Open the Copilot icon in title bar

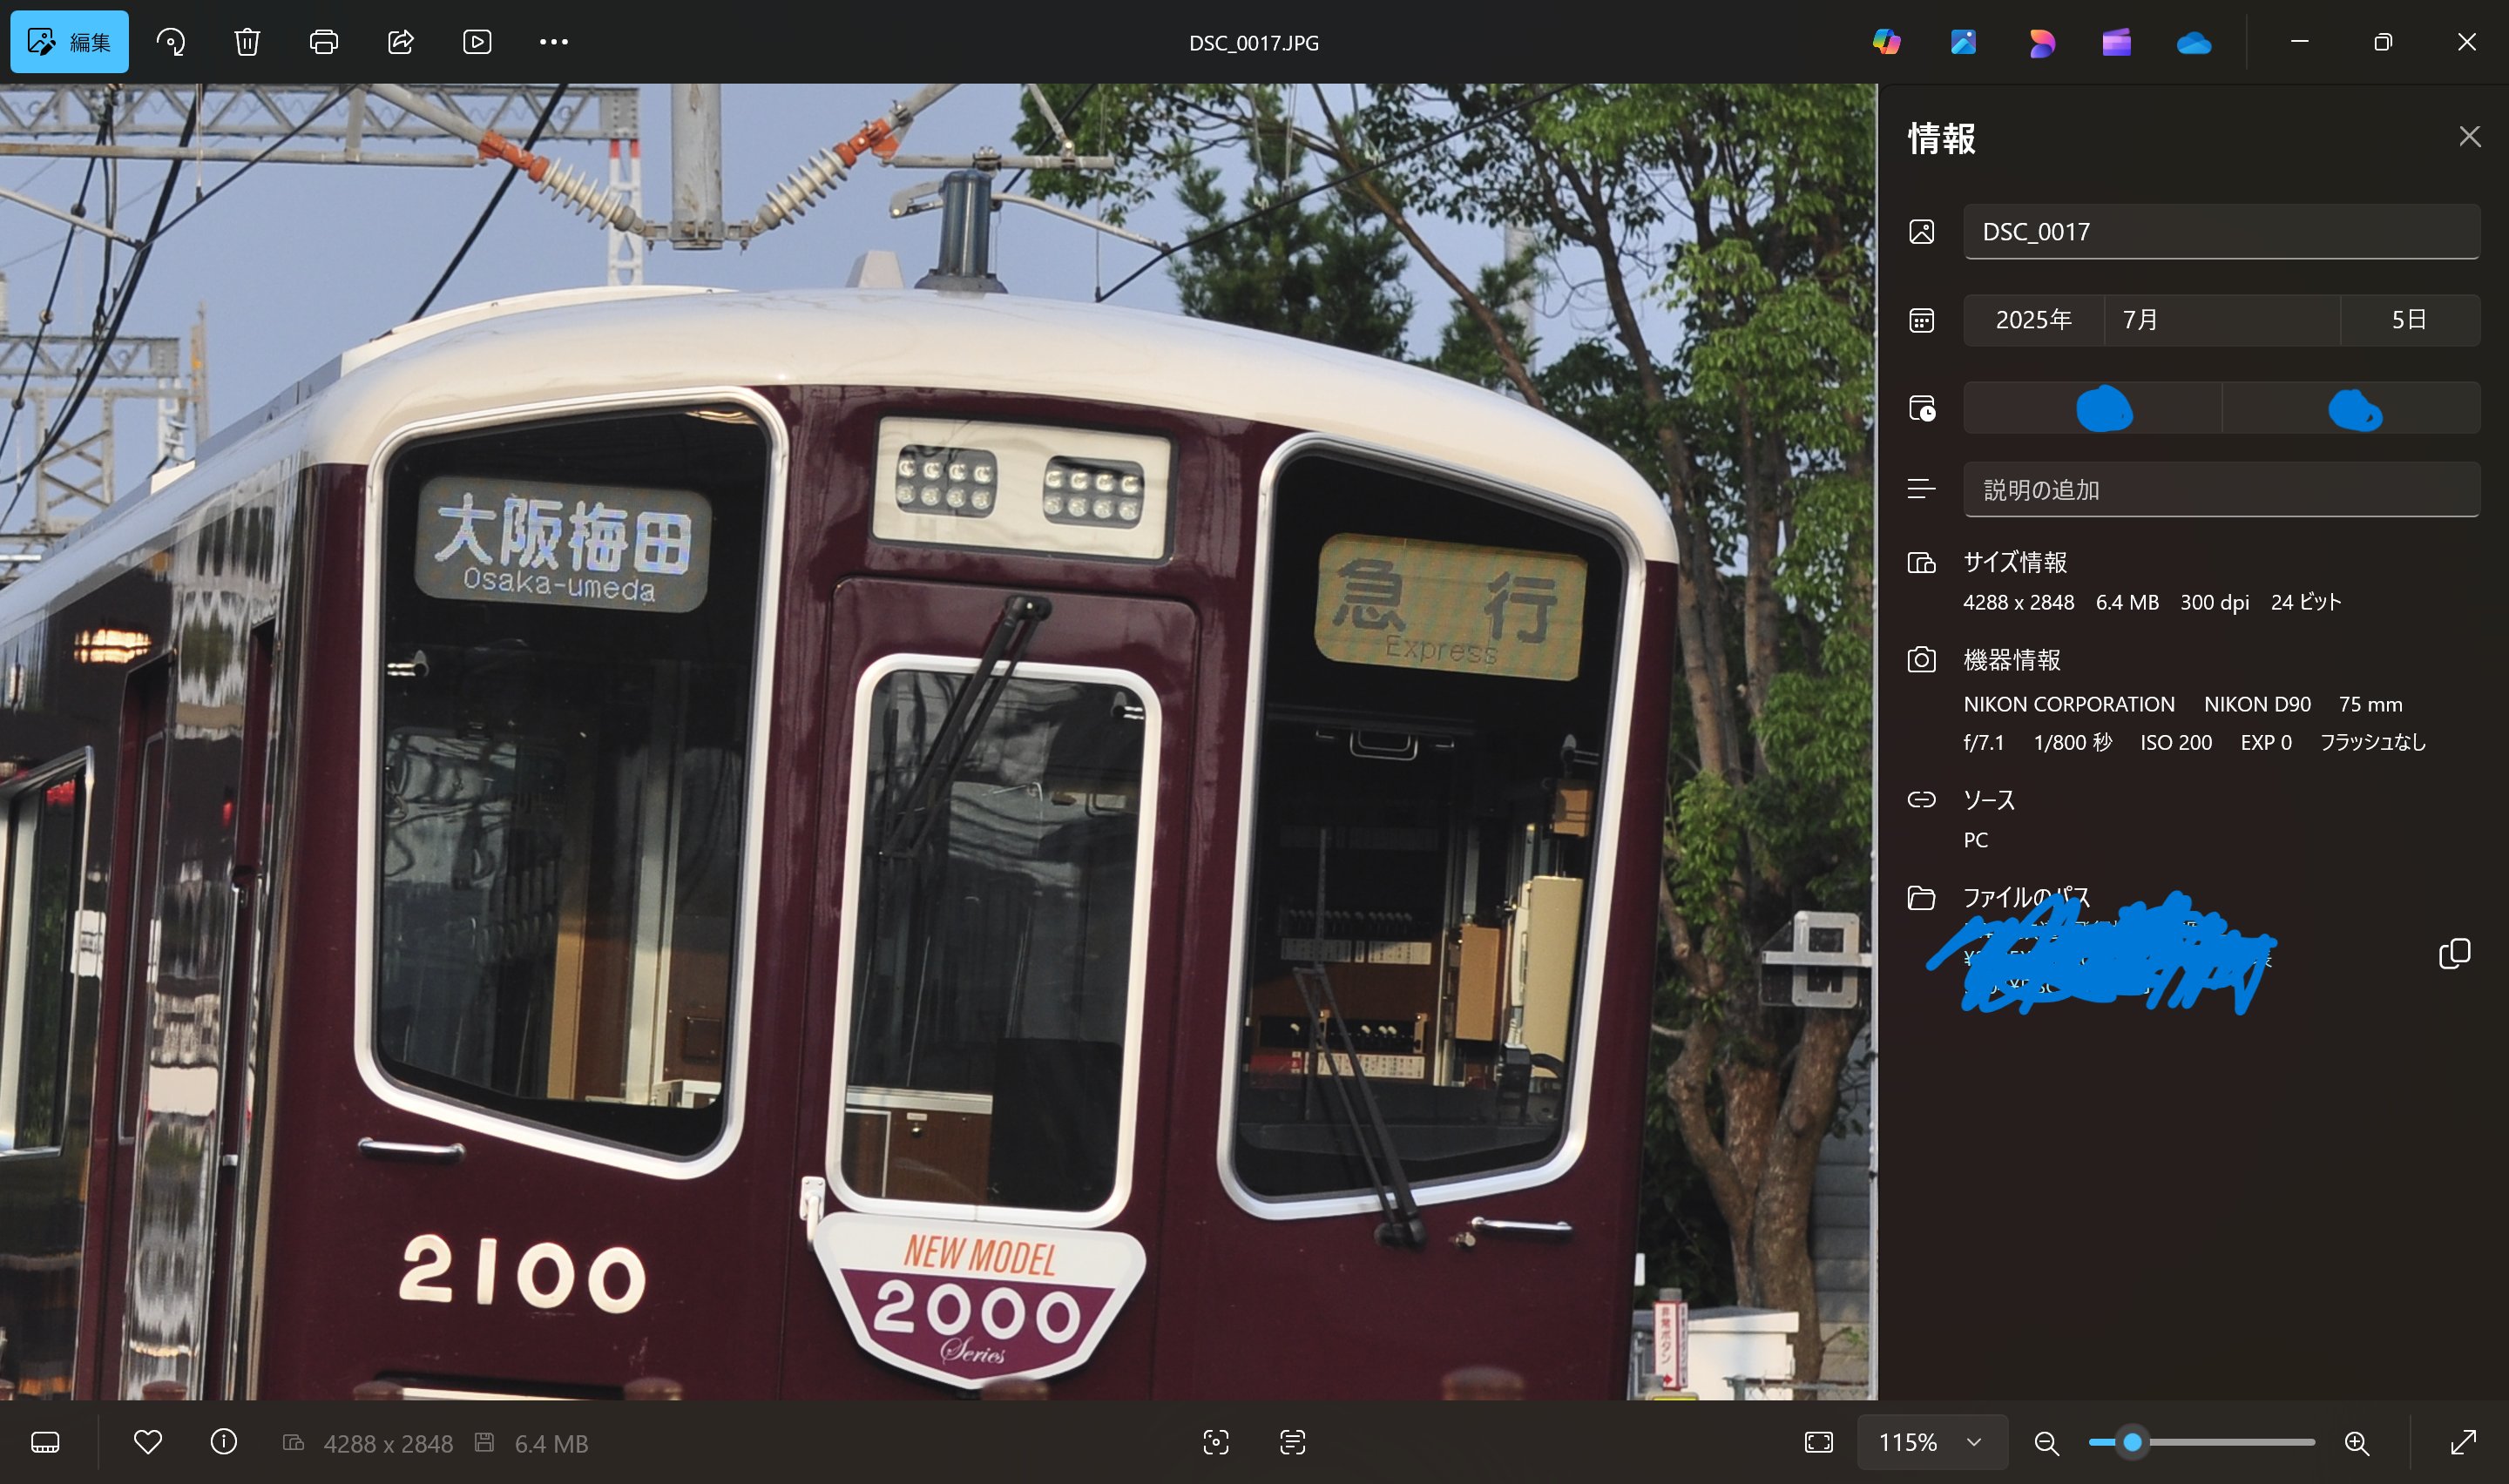click(x=1886, y=42)
